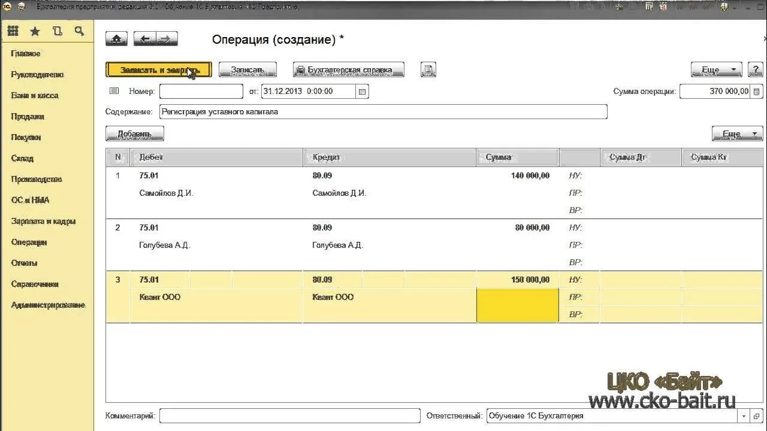Click the date field 31.12.2013
767x431 pixels.
click(x=309, y=92)
